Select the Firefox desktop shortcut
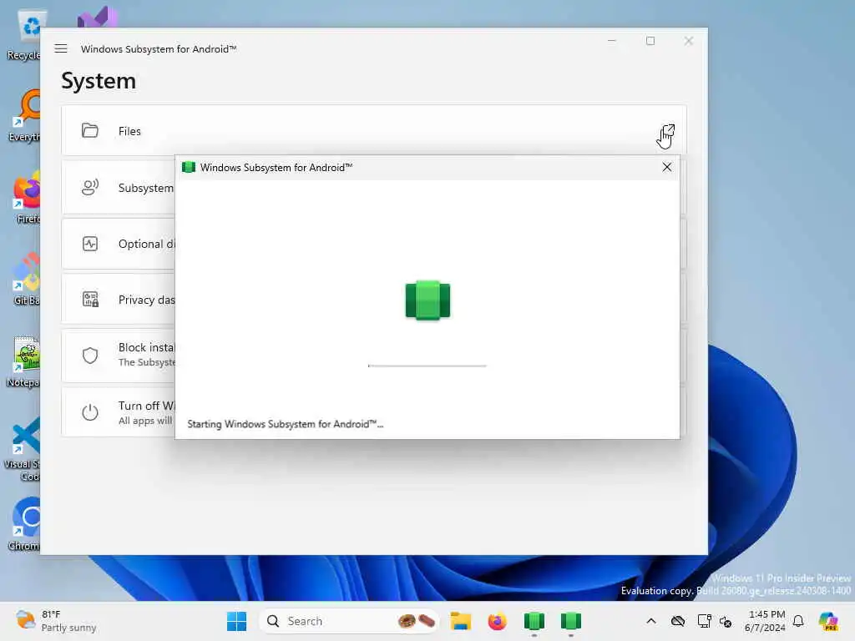The width and height of the screenshot is (855, 641). coord(24,198)
